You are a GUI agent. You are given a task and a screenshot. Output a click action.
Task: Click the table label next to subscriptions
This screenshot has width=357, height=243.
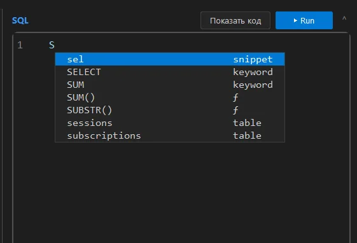coord(247,135)
